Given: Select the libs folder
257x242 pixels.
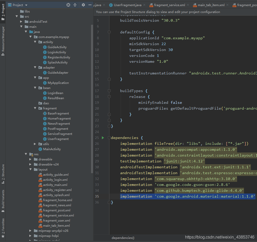Looking at the screenshot, I should [25, 11].
